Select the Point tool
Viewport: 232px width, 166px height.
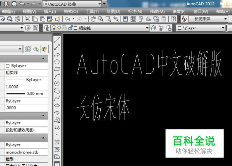(57, 135)
